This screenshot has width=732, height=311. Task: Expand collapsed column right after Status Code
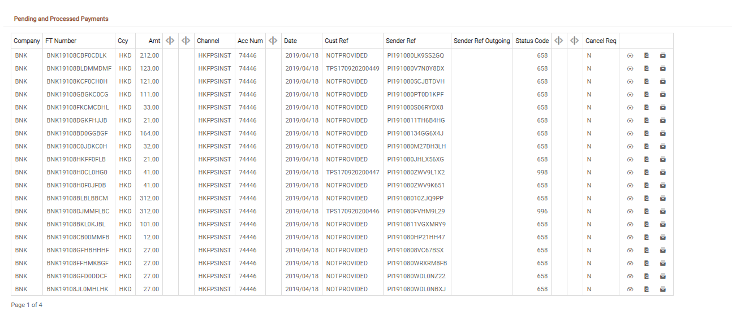pyautogui.click(x=559, y=41)
